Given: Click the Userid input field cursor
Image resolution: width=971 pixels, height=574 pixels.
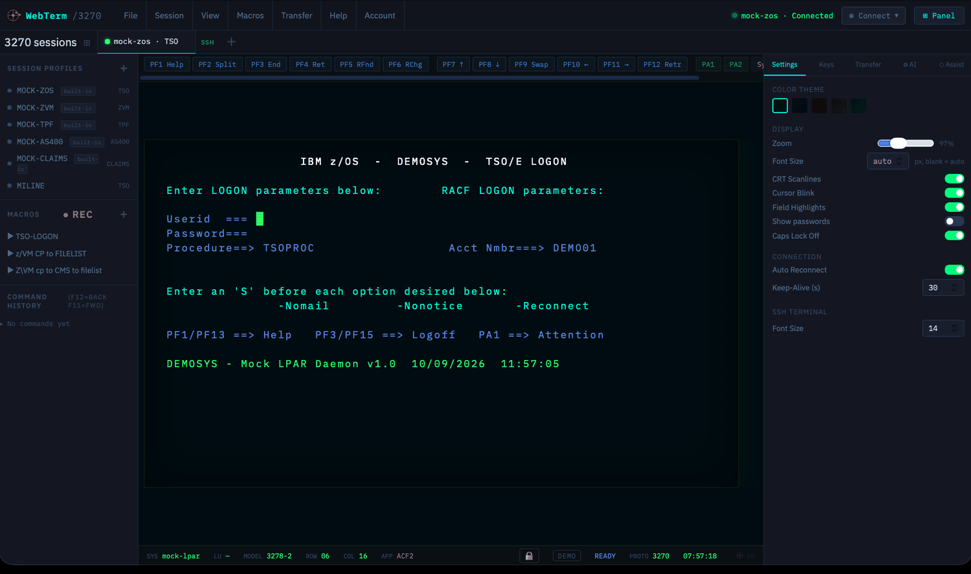Looking at the screenshot, I should (260, 219).
